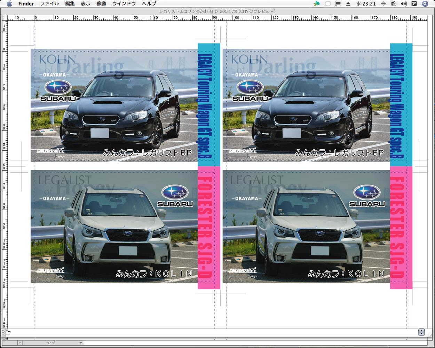
Task: Open the ファイル menu
Action: [x=49, y=3]
